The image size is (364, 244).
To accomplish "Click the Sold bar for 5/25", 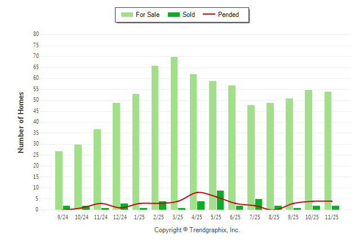I will tap(220, 200).
